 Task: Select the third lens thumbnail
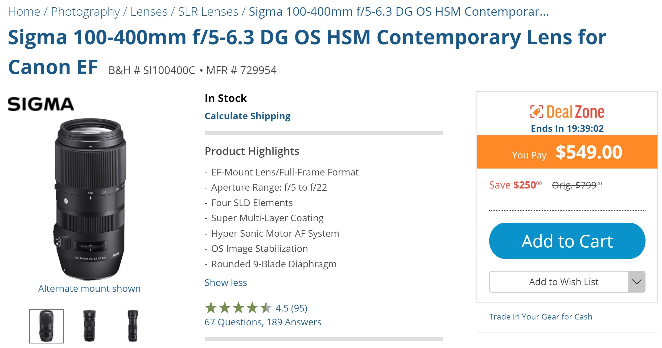tap(133, 326)
